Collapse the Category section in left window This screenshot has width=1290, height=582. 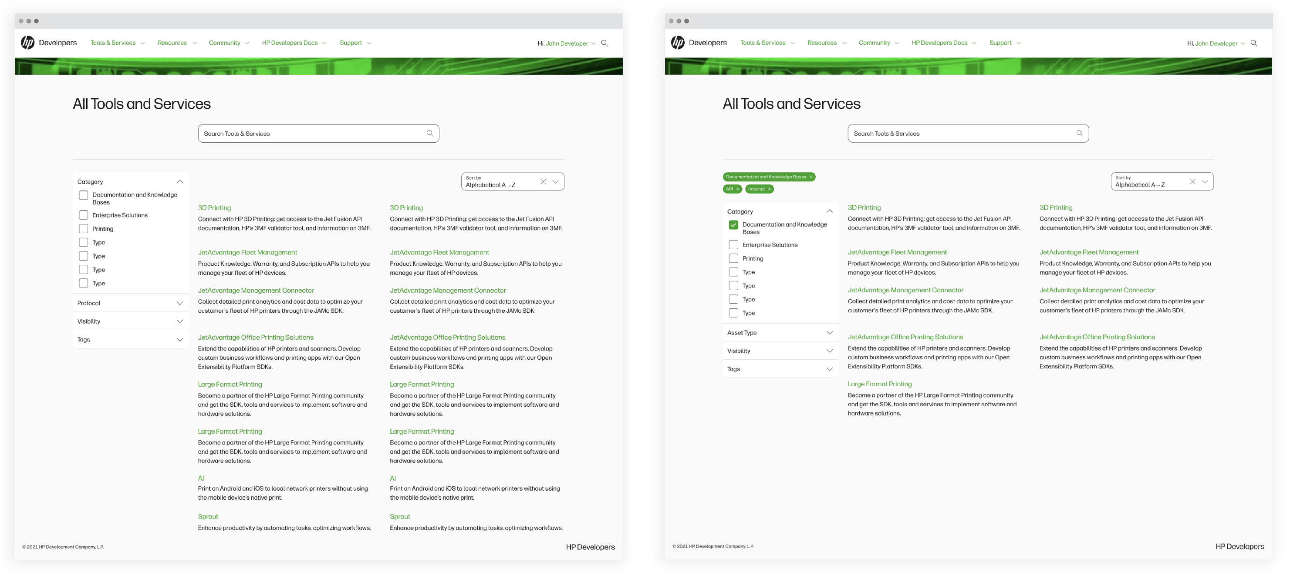pyautogui.click(x=180, y=182)
